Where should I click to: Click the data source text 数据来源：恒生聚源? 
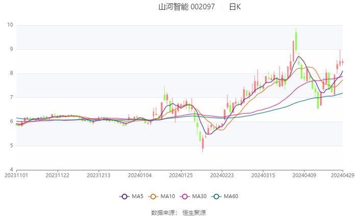(x=178, y=213)
